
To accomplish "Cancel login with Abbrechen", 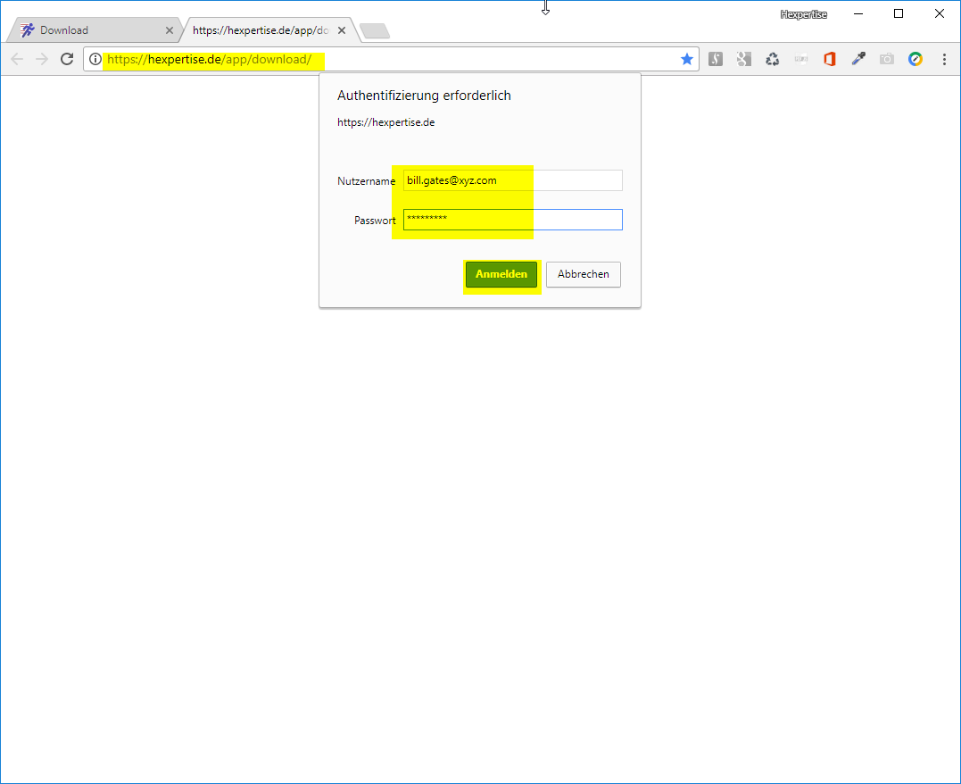I will (x=584, y=274).
